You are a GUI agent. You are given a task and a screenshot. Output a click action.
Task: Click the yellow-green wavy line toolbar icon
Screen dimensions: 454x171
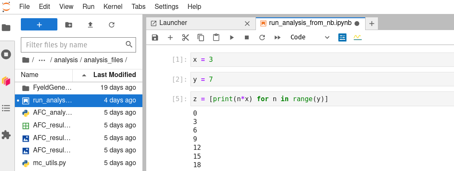tap(358, 38)
